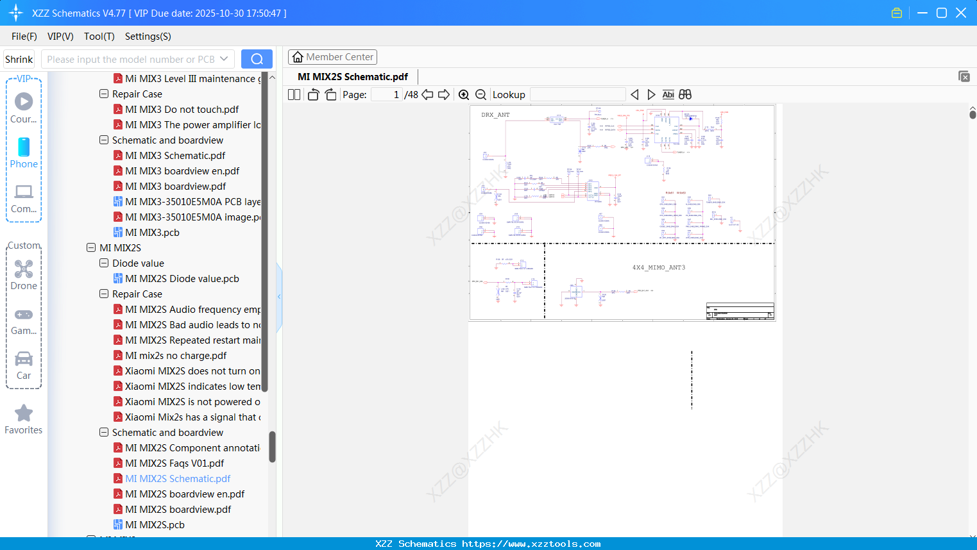The width and height of the screenshot is (977, 550).
Task: Open the File(F) menu
Action: click(x=24, y=37)
